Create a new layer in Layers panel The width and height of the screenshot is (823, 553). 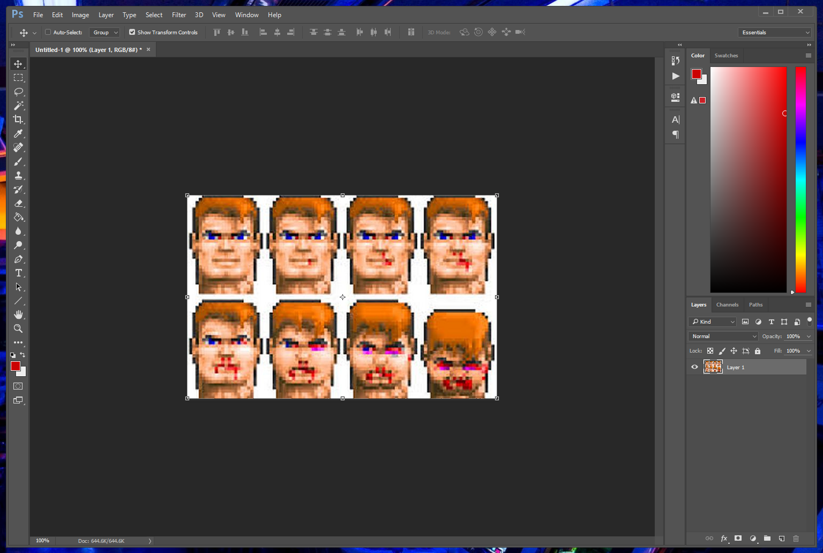coord(781,539)
